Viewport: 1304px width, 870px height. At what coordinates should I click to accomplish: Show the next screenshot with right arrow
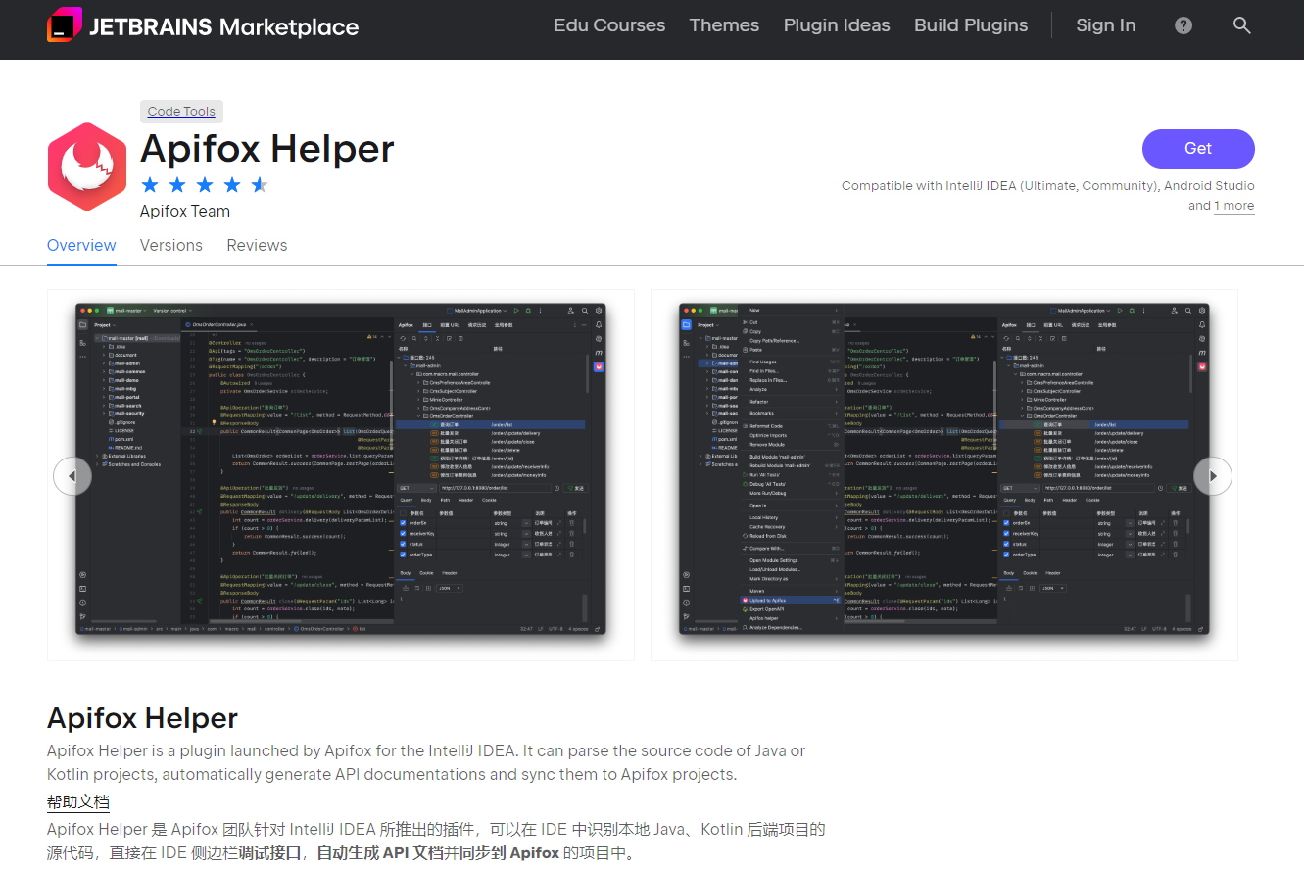coord(1213,476)
